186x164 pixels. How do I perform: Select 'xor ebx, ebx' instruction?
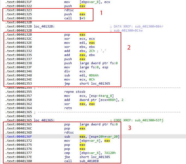(80, 47)
